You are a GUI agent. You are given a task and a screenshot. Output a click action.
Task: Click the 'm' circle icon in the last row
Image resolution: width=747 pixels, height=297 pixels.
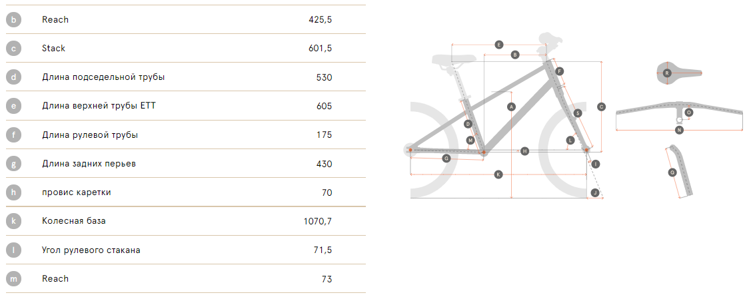tap(13, 279)
